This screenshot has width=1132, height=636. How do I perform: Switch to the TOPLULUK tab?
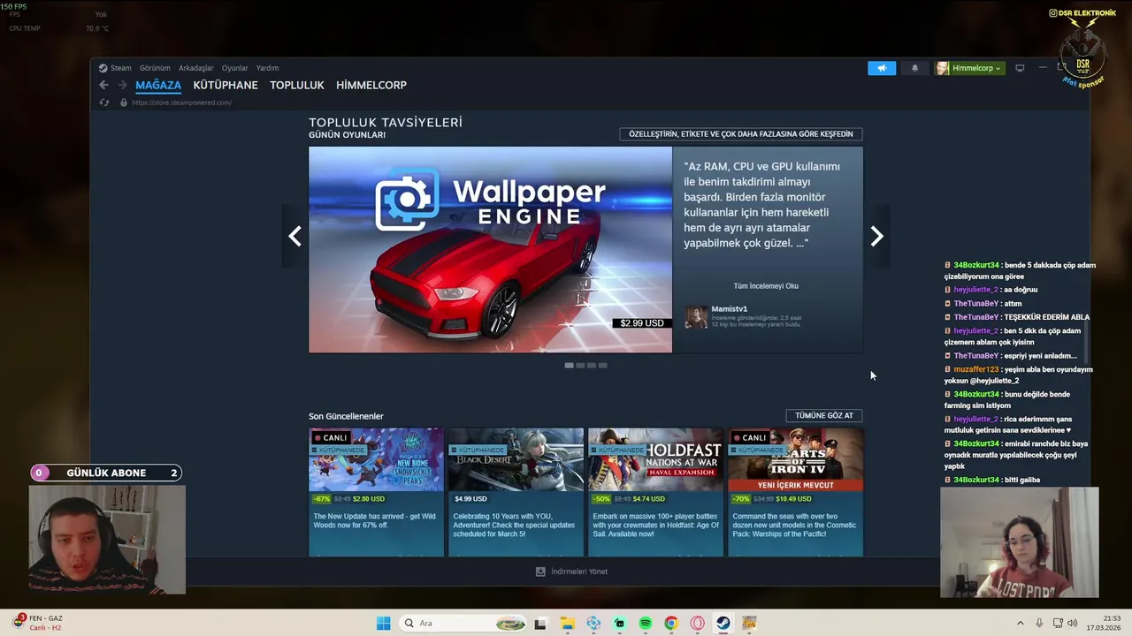(297, 85)
